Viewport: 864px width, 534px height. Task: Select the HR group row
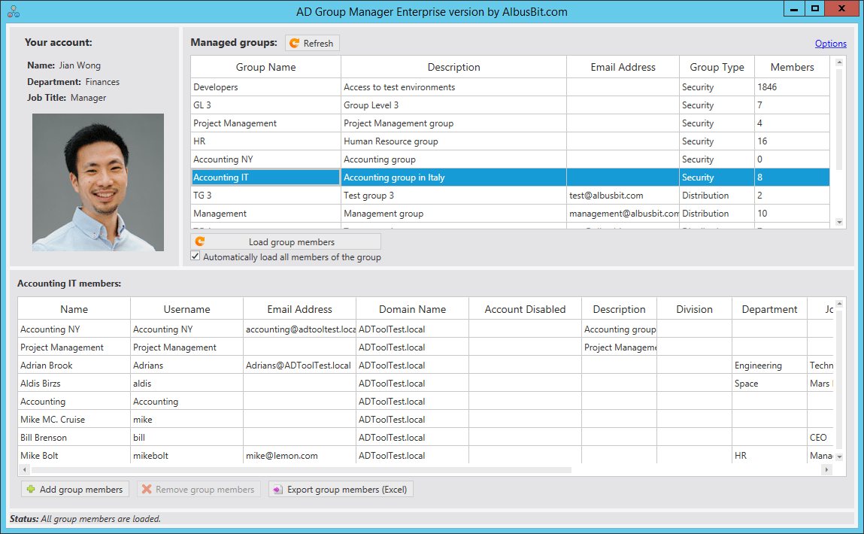(263, 141)
